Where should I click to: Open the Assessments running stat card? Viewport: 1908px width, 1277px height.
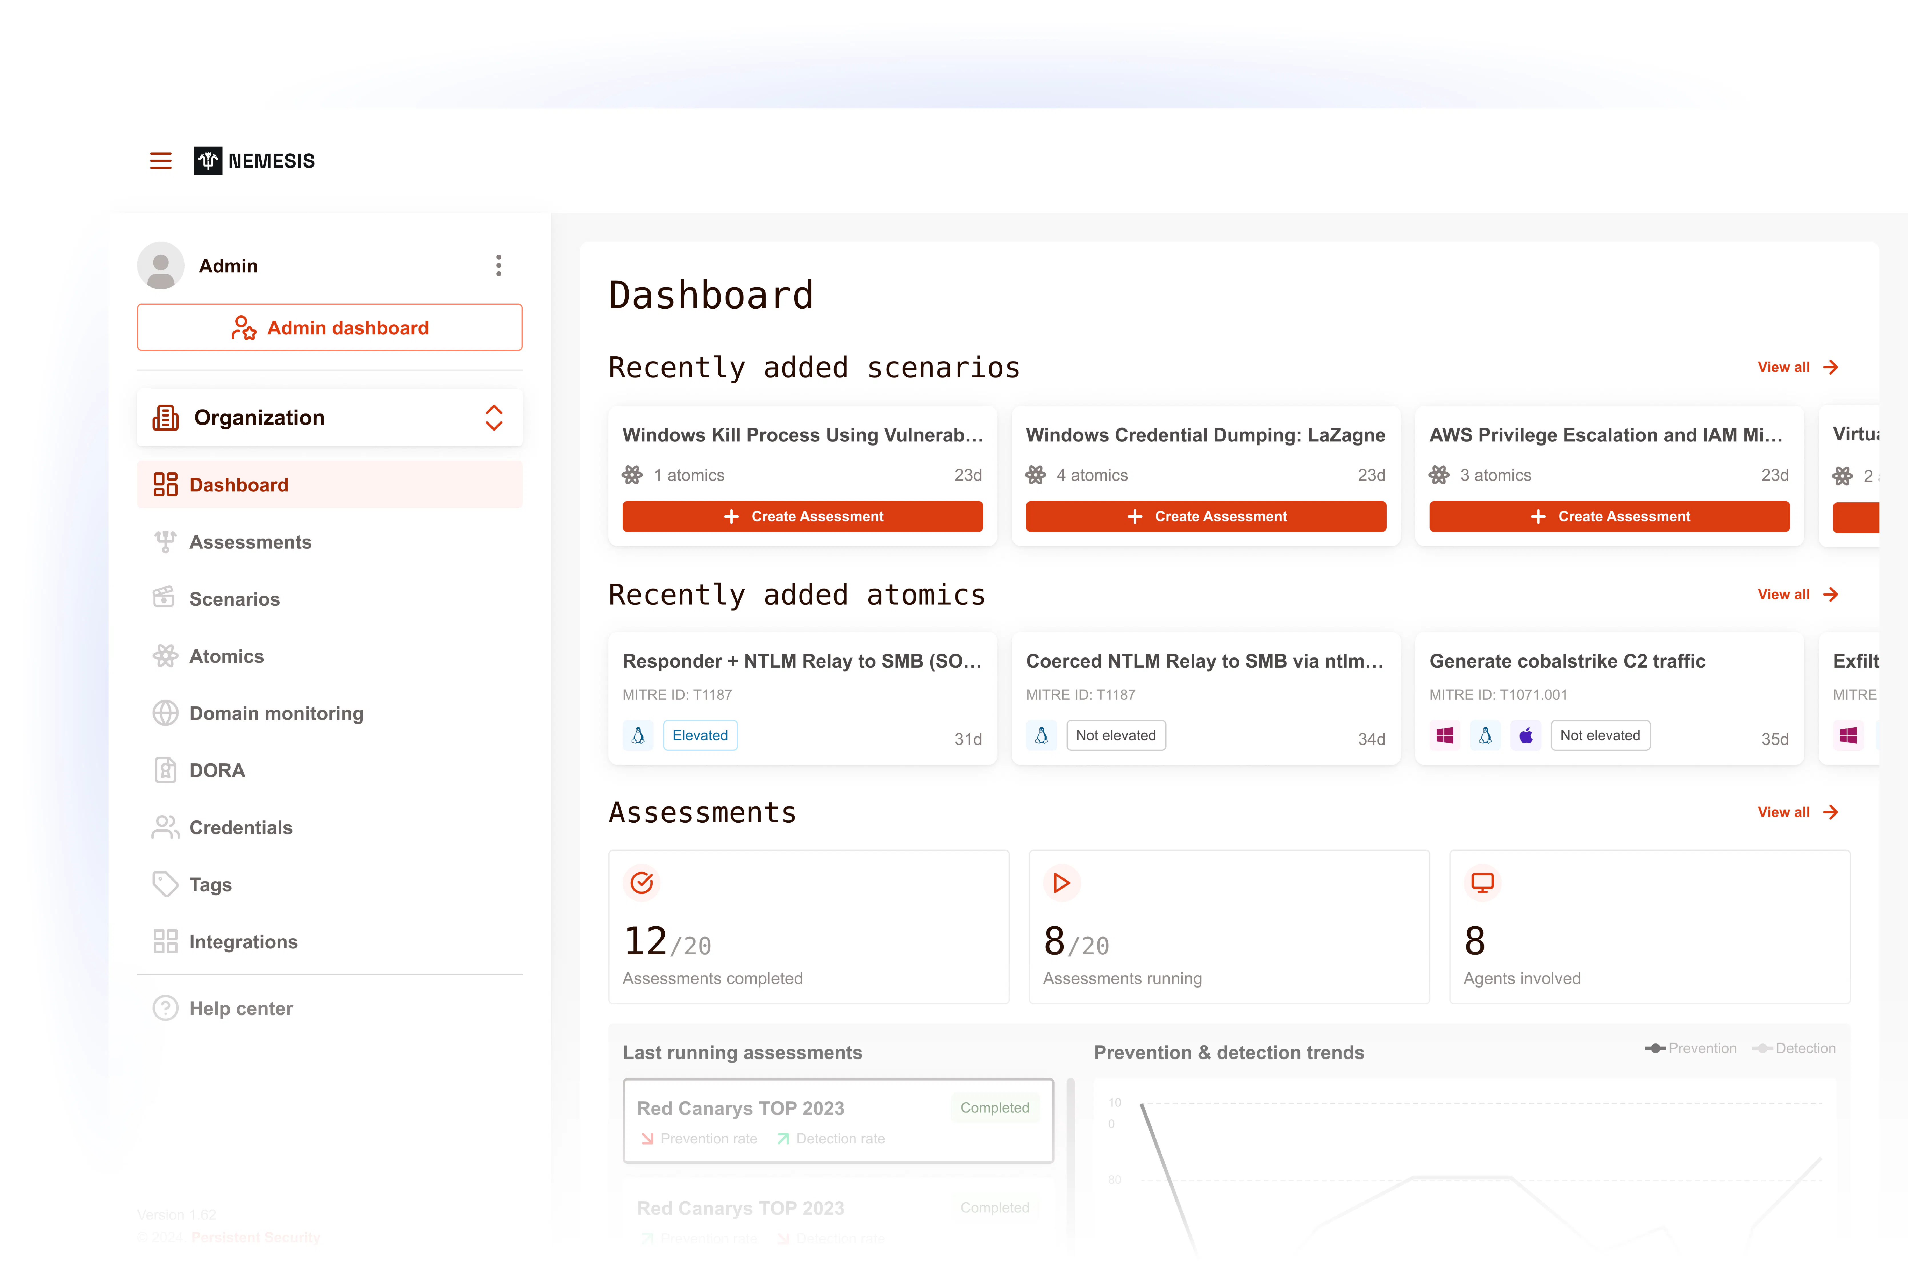1229,927
